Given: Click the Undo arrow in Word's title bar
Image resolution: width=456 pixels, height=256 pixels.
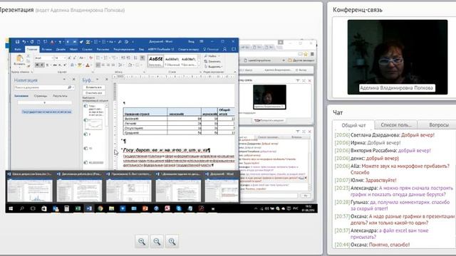Looking at the screenshot, I should click(x=24, y=42).
